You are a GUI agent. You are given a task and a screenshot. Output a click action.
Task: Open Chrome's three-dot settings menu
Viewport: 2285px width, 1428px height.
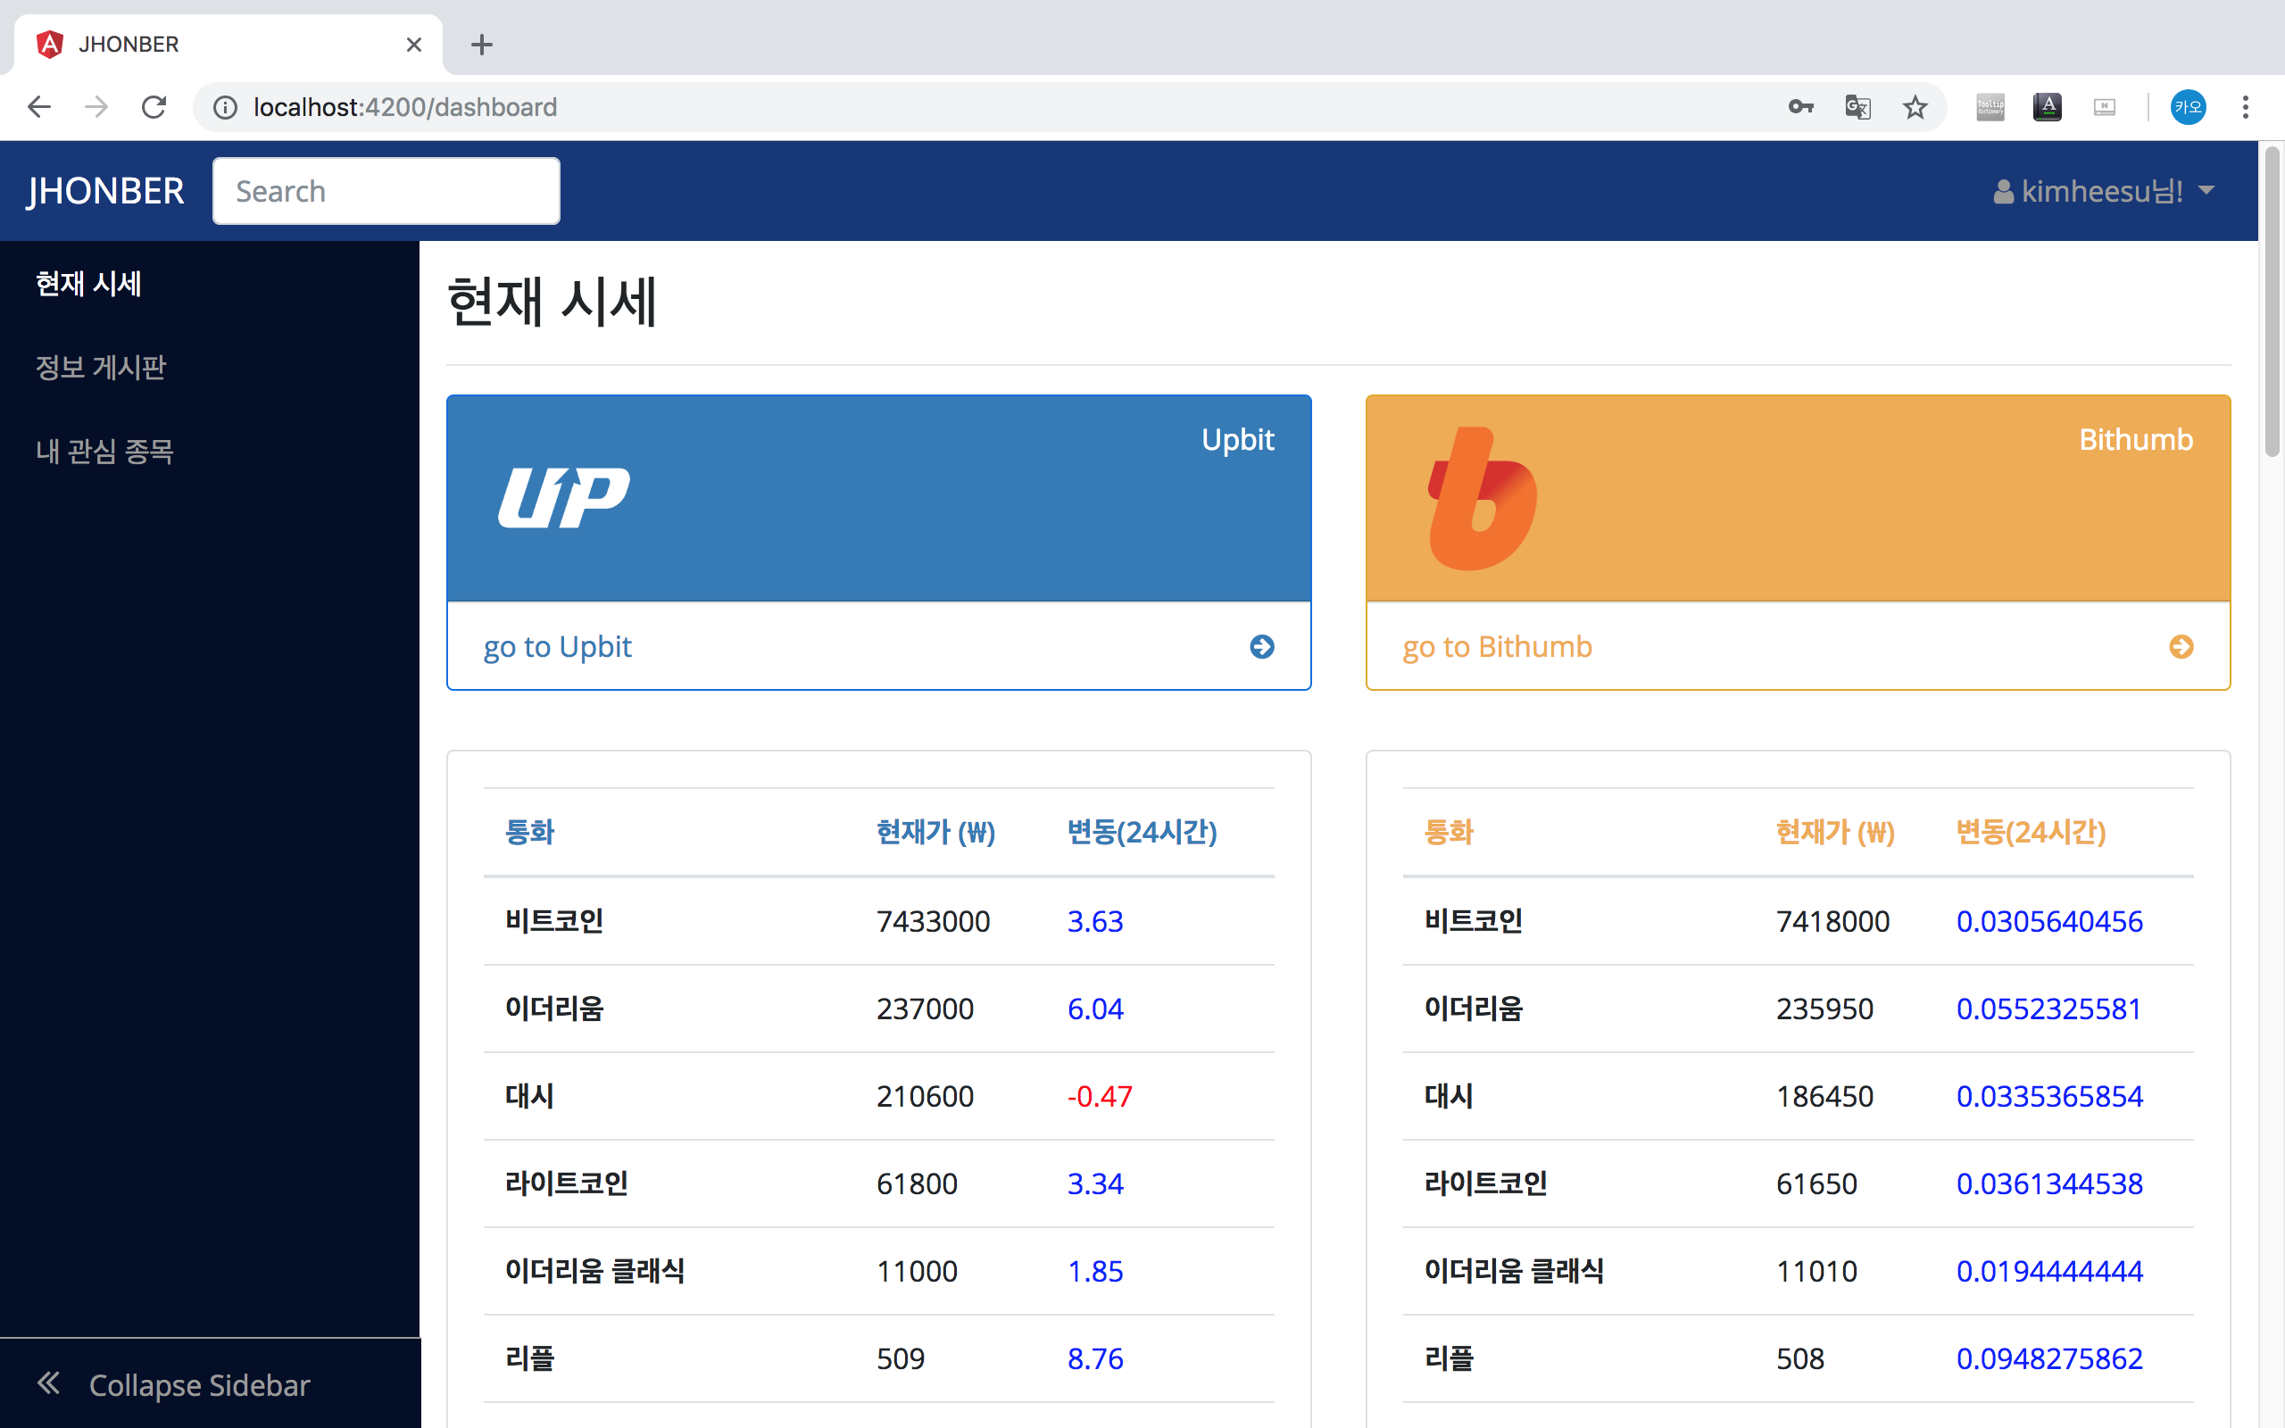tap(2246, 107)
